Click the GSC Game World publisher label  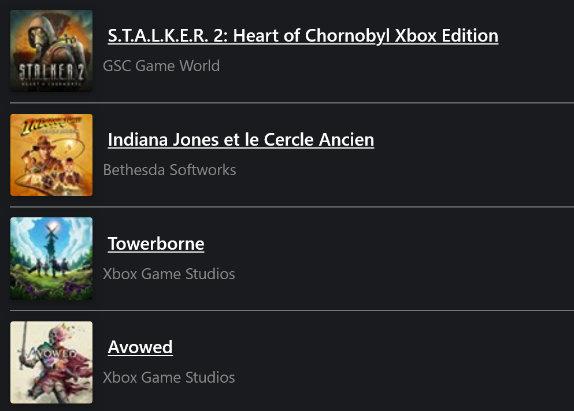pyautogui.click(x=161, y=66)
